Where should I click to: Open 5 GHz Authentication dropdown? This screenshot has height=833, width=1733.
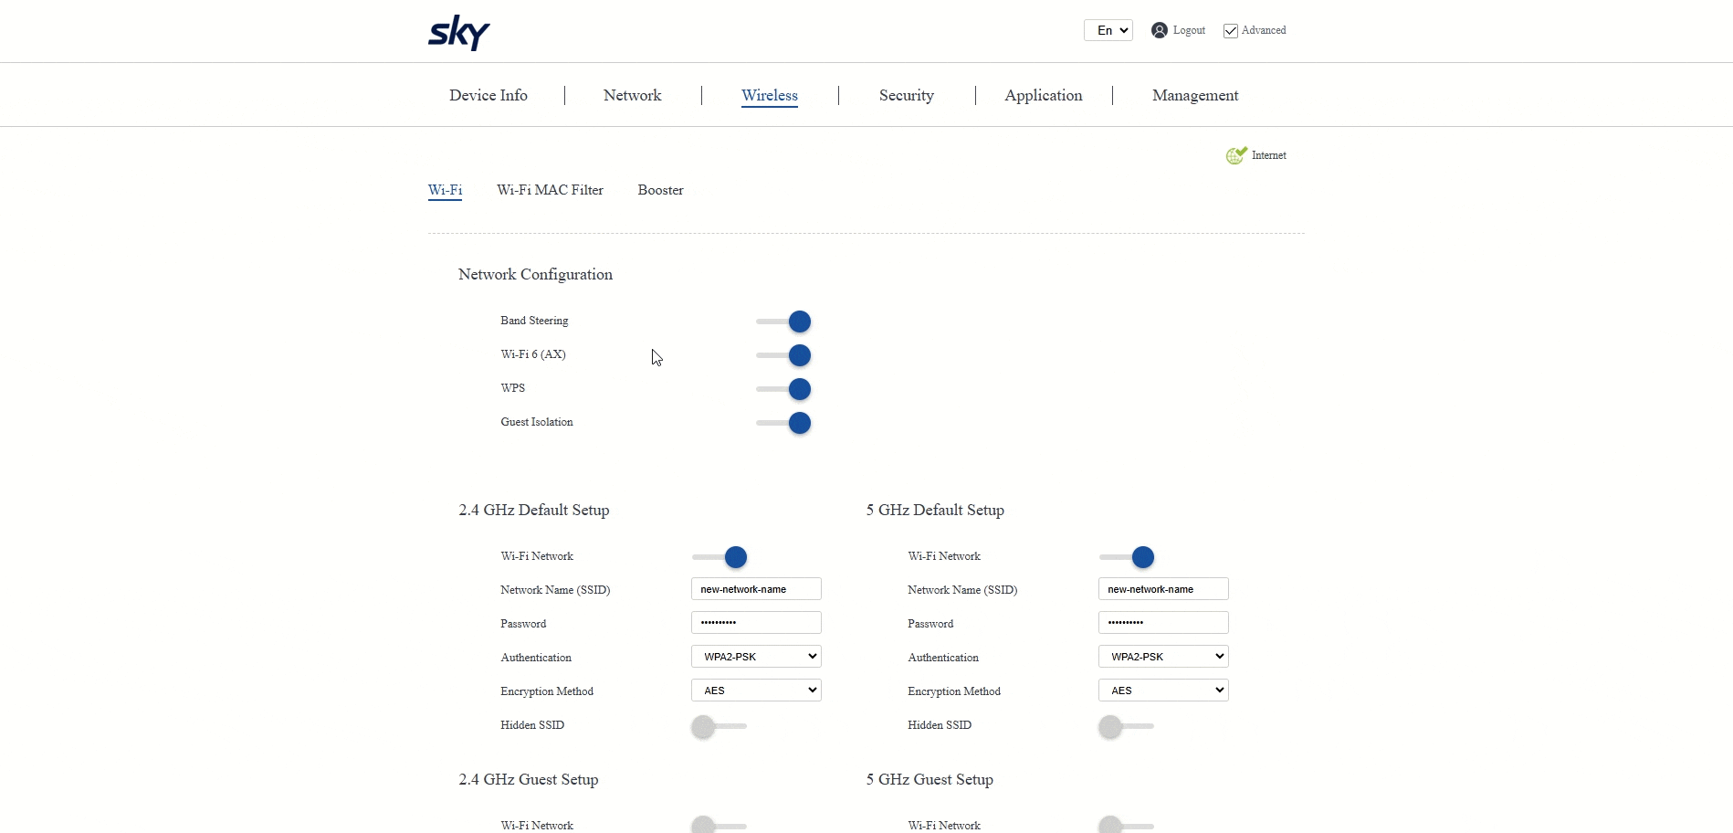coord(1163,657)
